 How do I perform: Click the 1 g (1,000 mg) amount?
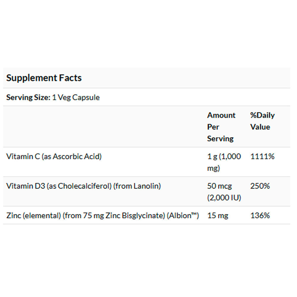coord(224,162)
